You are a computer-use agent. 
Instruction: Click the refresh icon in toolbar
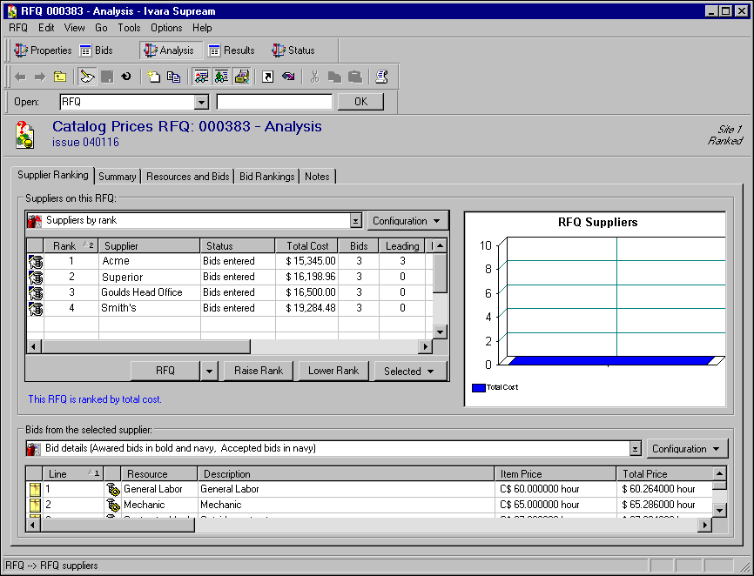coord(126,77)
